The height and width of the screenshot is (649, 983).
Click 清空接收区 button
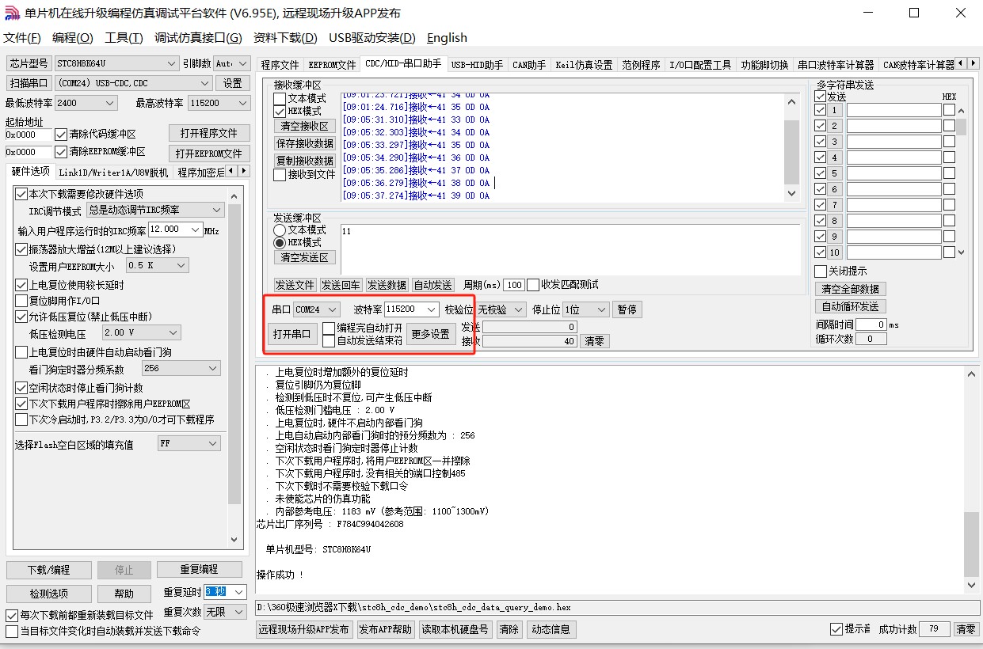[x=305, y=127]
